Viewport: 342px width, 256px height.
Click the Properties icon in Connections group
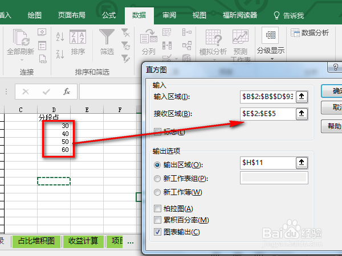tap(42, 46)
